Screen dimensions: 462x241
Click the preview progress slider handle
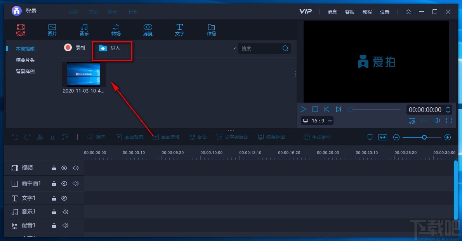(x=350, y=109)
